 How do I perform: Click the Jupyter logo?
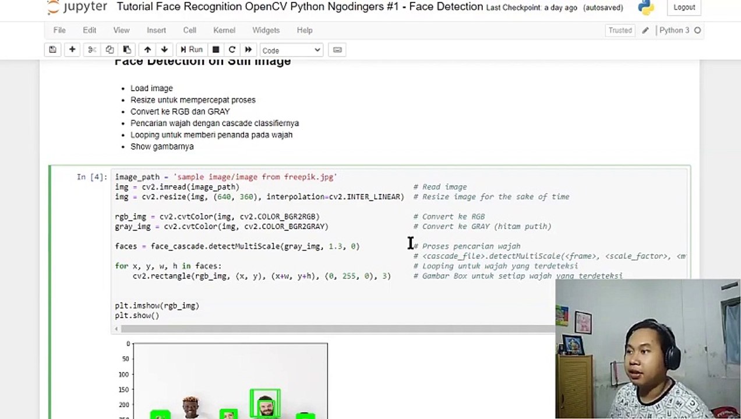tap(77, 7)
